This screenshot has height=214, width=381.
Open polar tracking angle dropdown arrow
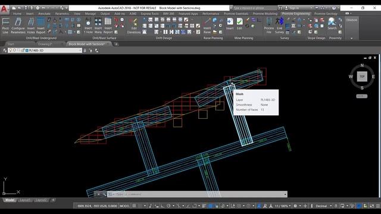173,206
